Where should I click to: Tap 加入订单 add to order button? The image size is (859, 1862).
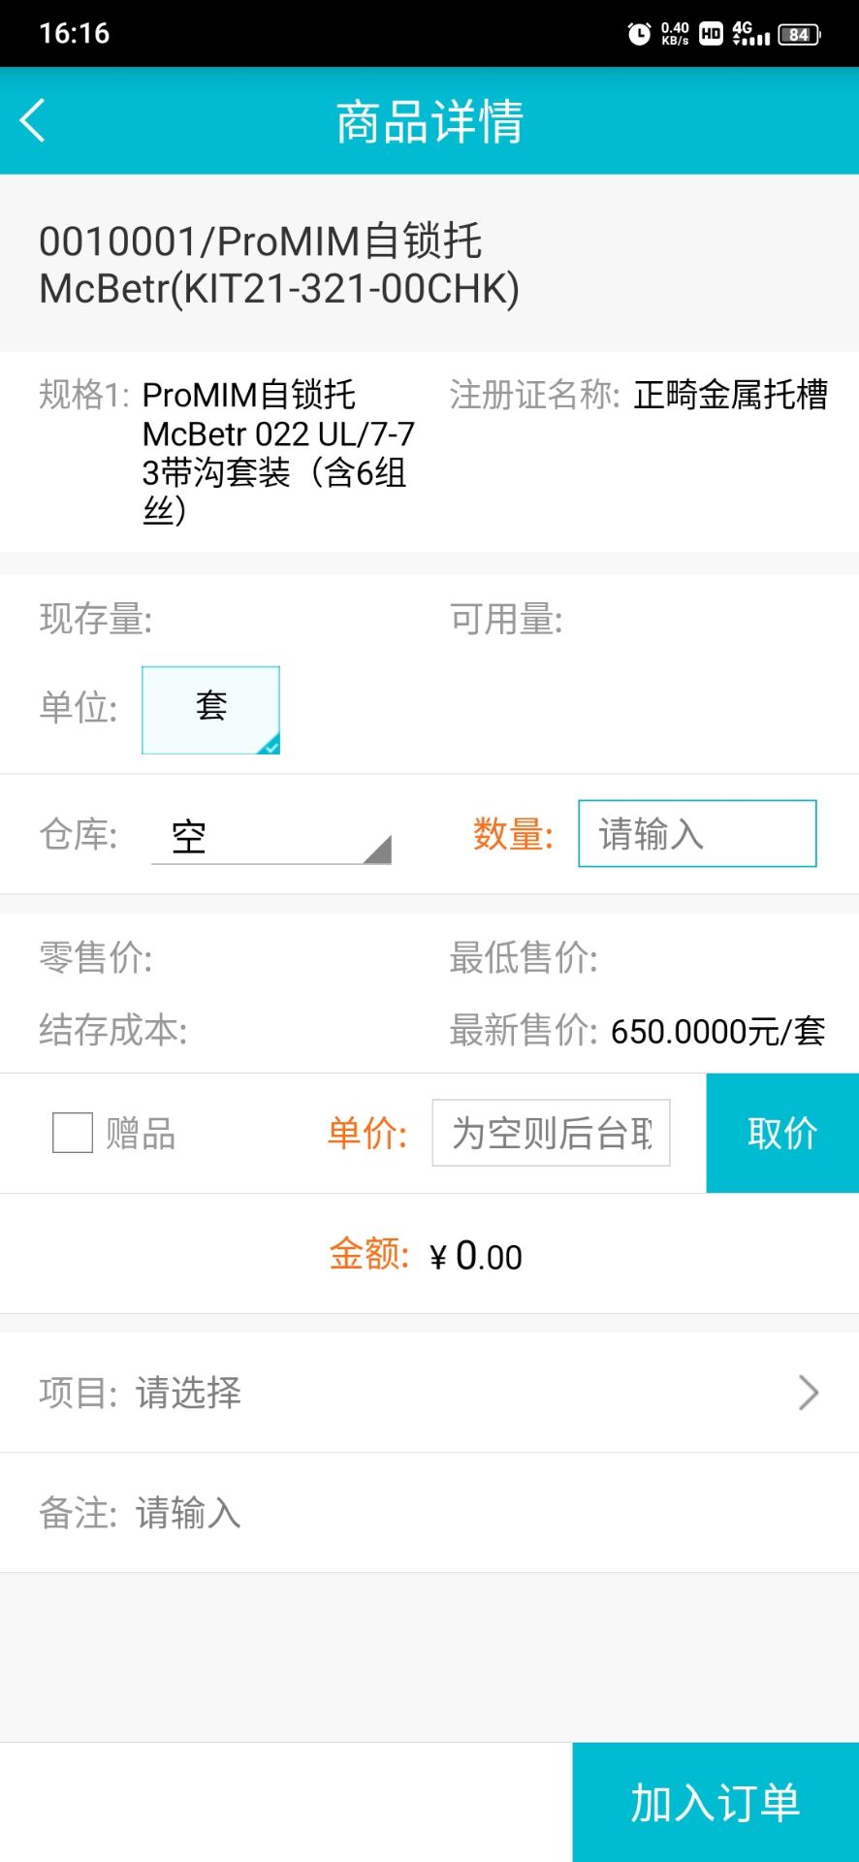click(716, 1802)
